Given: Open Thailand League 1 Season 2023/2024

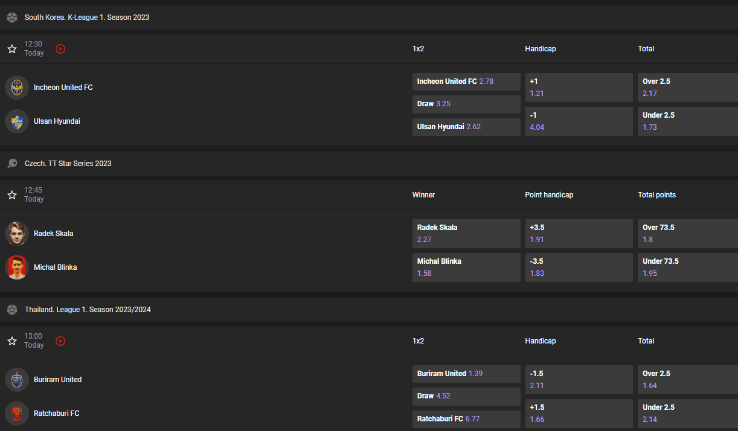Looking at the screenshot, I should (88, 310).
